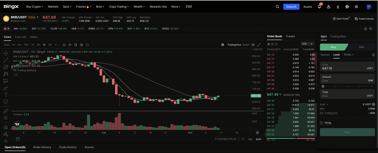Click the search magnifier icon in header
Viewport: 378px width, 153px height.
click(277, 7)
